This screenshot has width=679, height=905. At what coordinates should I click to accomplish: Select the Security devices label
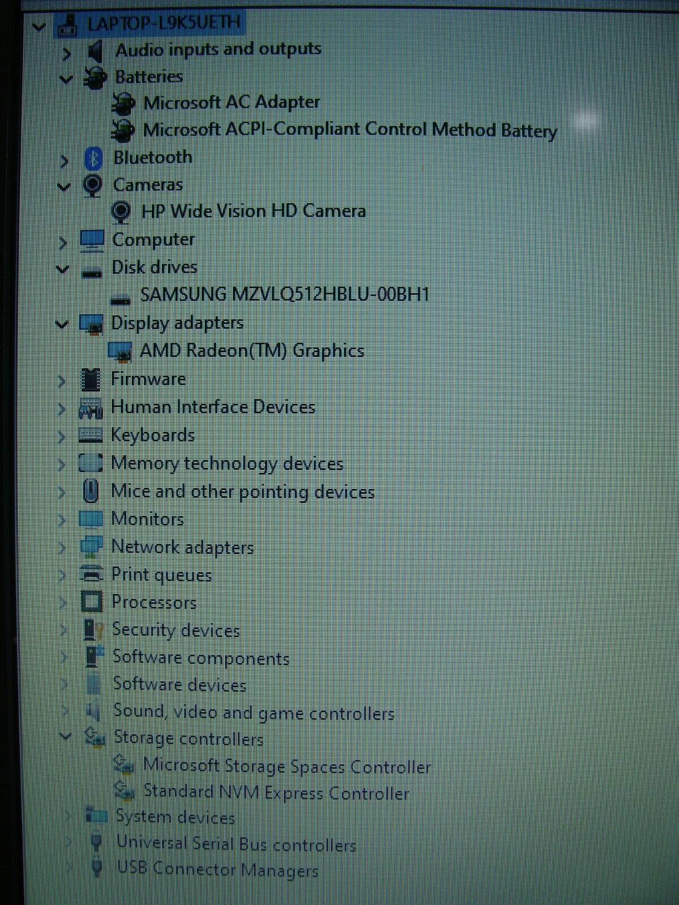tap(176, 630)
